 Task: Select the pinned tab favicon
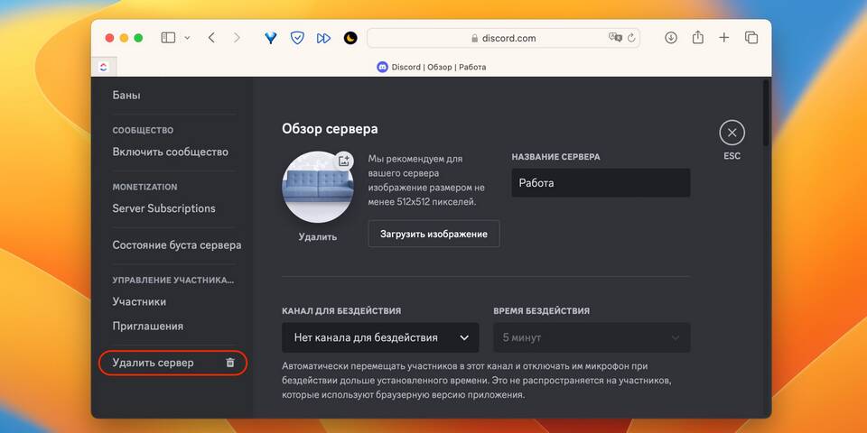(103, 67)
